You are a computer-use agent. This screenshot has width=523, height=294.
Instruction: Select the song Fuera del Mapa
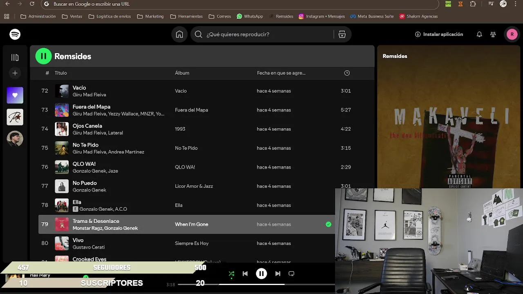[92, 107]
